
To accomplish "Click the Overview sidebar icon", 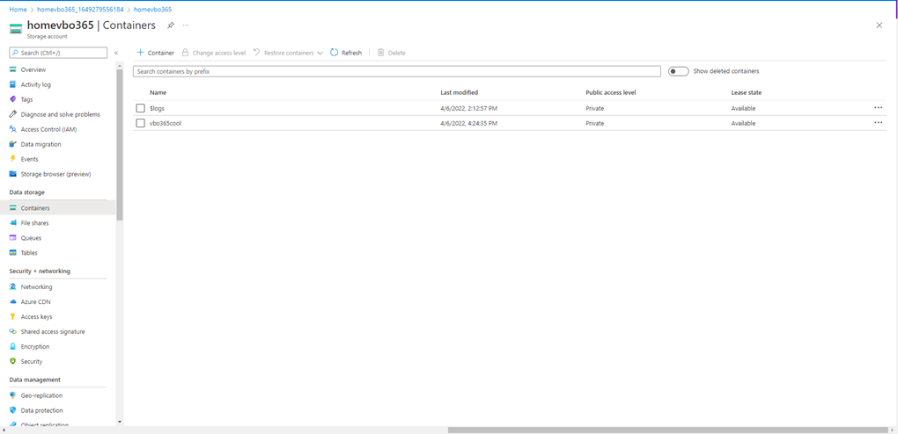I will point(12,69).
